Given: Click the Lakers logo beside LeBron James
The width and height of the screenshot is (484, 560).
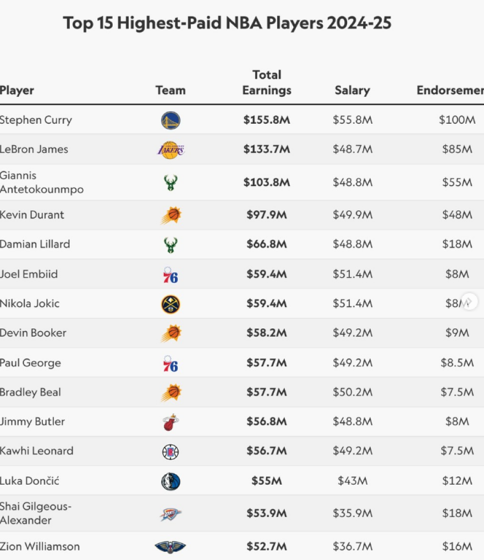Looking at the screenshot, I should pos(170,149).
